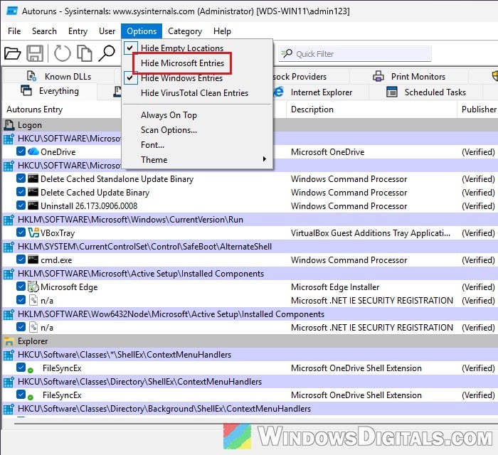This screenshot has height=455, width=498.
Task: Click the Find magnifier toolbar icon
Action: [x=107, y=53]
